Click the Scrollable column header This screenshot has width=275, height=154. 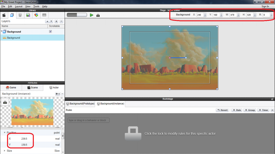[x=56, y=26]
